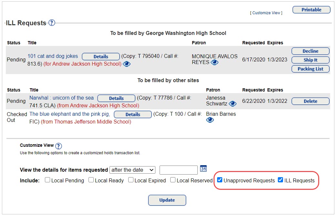Click the Customize View link
Image resolution: width=336 pixels, height=215 pixels.
[266, 13]
